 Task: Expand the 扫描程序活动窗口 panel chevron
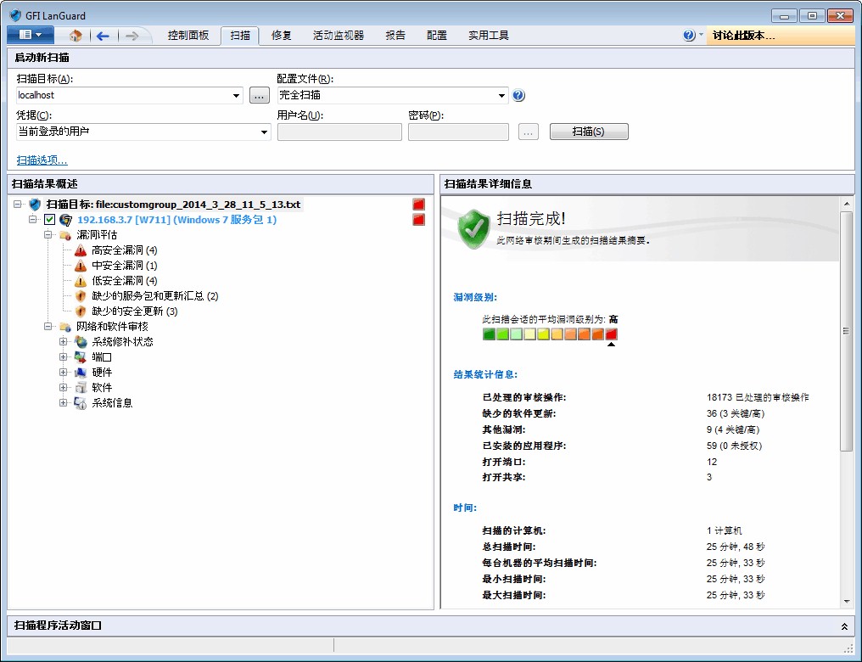pos(844,626)
